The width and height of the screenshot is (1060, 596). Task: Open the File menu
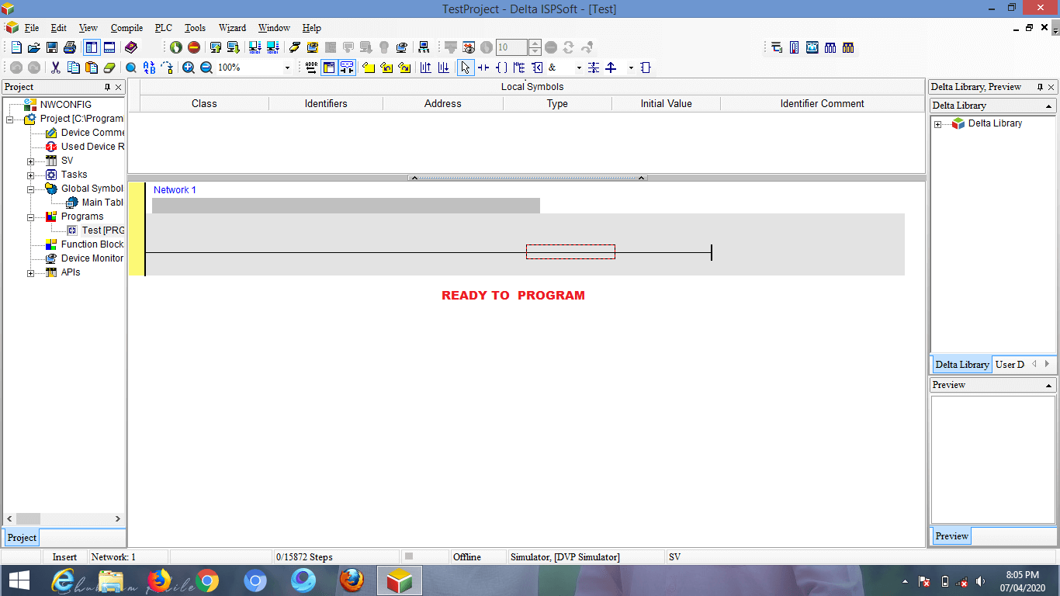click(x=32, y=28)
